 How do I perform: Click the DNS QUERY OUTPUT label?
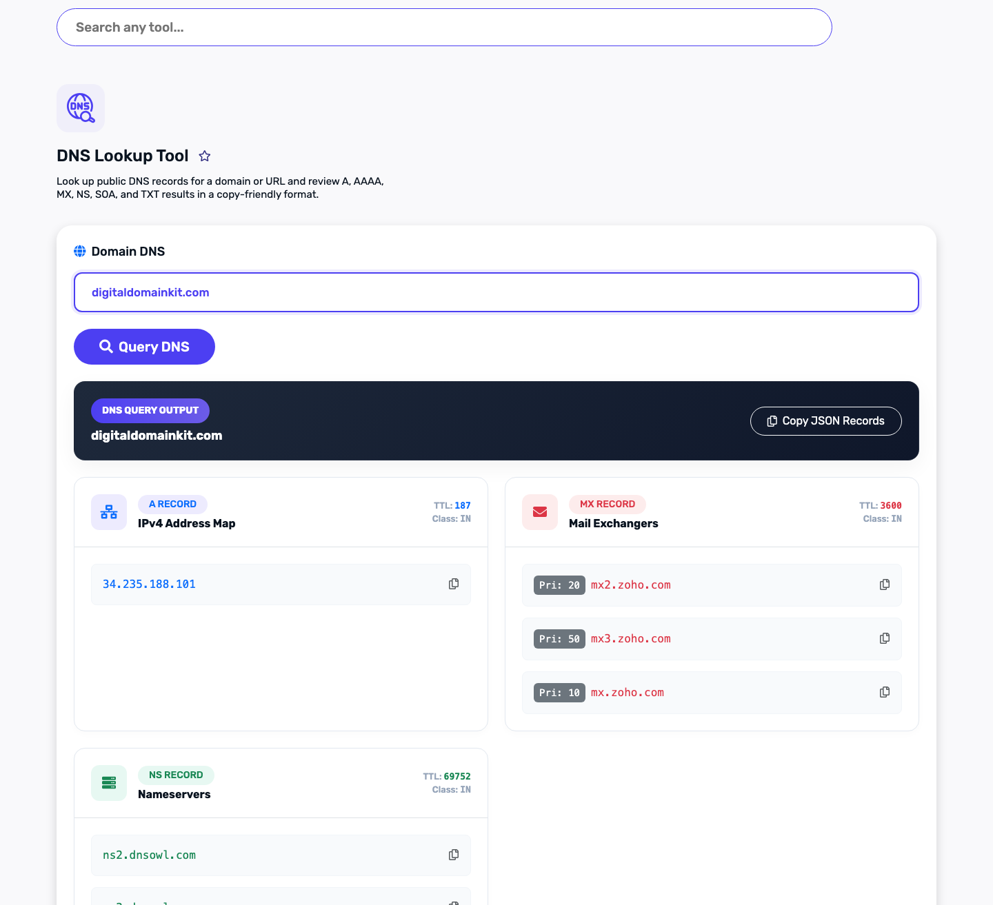(150, 410)
